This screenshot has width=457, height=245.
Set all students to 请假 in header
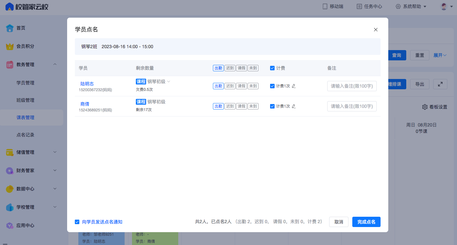click(242, 68)
